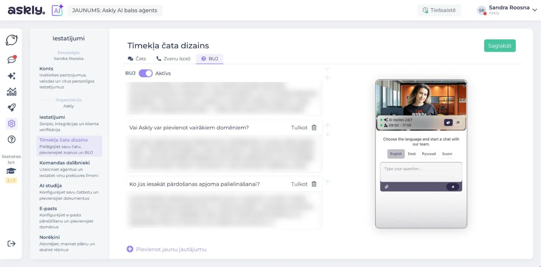Click the light icon beside dark mode button
This screenshot has height=267, width=541.
click(x=458, y=122)
